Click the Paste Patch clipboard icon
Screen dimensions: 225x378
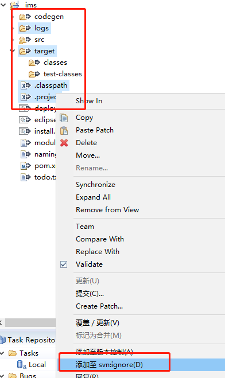tap(64, 130)
